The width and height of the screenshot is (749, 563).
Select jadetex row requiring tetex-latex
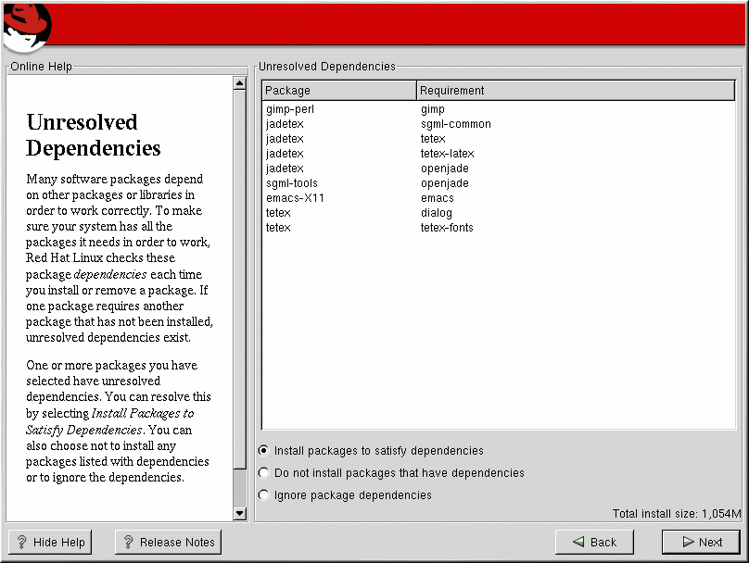(x=499, y=154)
